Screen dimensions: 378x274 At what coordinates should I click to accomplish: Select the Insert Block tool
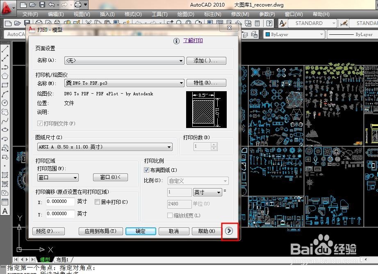[x=5, y=148]
